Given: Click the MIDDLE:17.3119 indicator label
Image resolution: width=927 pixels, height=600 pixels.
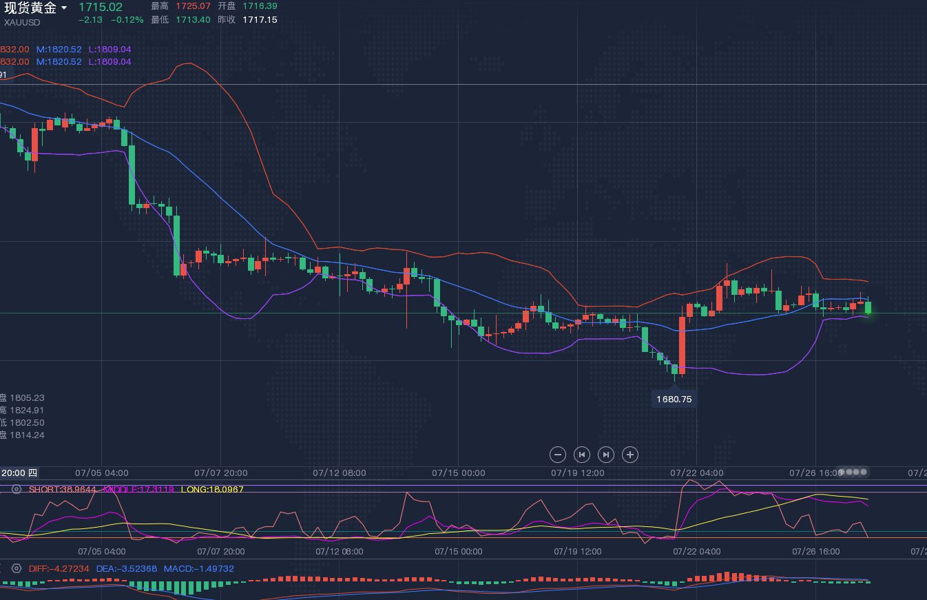Looking at the screenshot, I should coord(138,489).
